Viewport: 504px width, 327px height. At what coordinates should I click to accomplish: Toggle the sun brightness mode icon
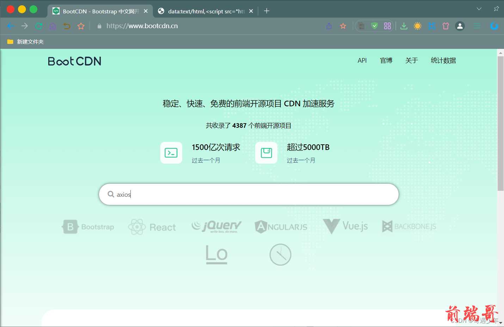418,26
